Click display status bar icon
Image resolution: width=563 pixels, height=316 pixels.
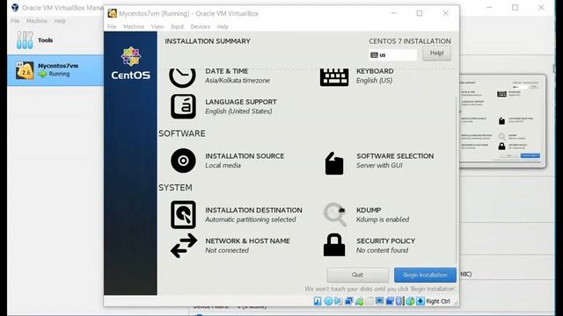pos(379,301)
